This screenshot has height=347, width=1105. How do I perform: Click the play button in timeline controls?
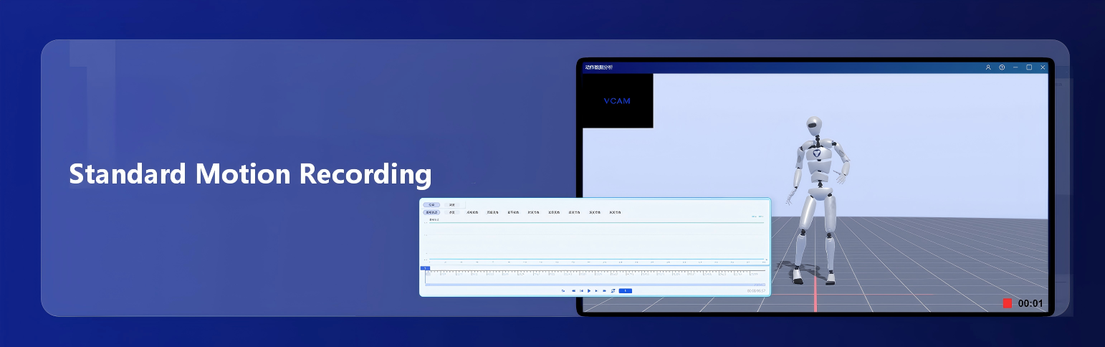tap(589, 290)
